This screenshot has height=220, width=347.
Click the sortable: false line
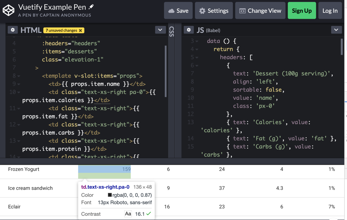tap(259, 90)
